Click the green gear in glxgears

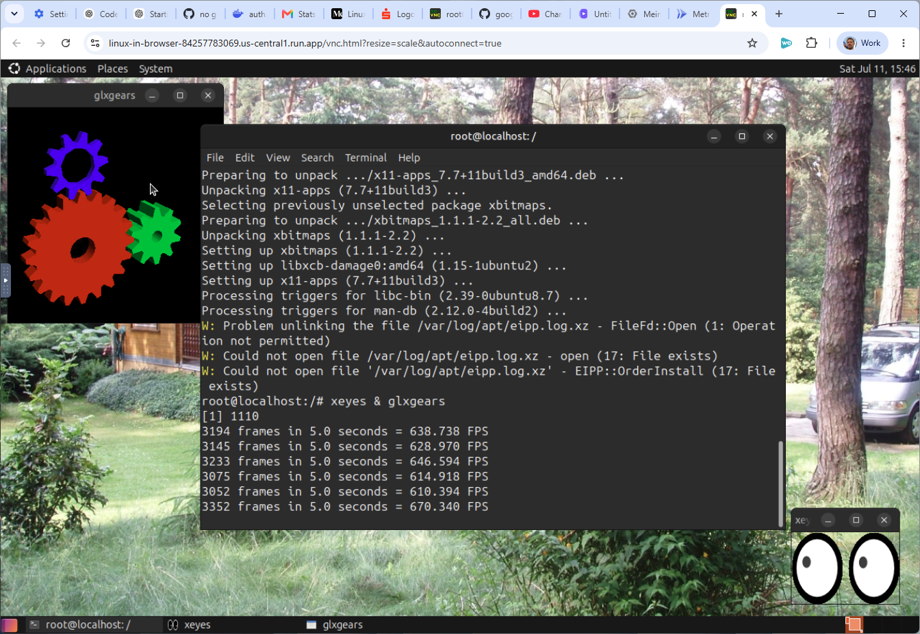click(155, 233)
